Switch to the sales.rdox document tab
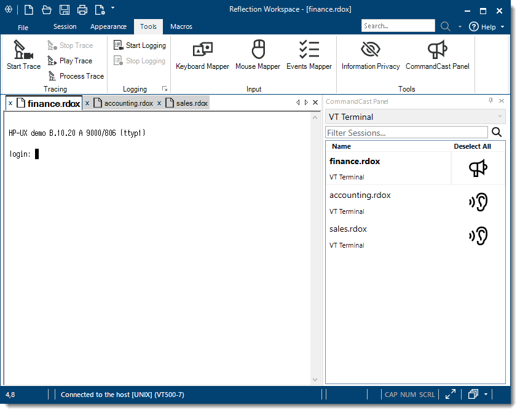520x413 pixels. pos(187,103)
